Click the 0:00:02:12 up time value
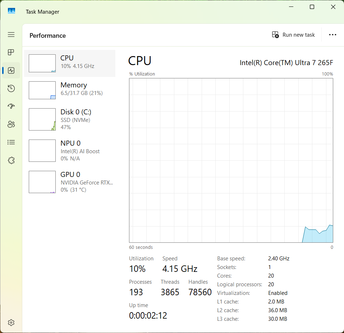Viewport: 344px width, 333px height. coord(148,316)
